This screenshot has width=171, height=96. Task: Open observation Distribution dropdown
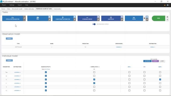coord(153,47)
